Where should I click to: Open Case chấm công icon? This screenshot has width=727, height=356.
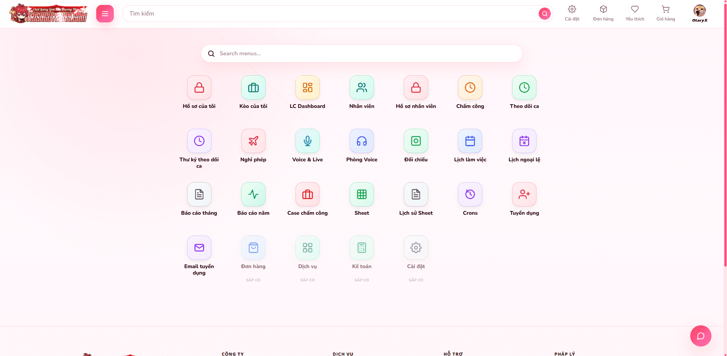pos(308,194)
